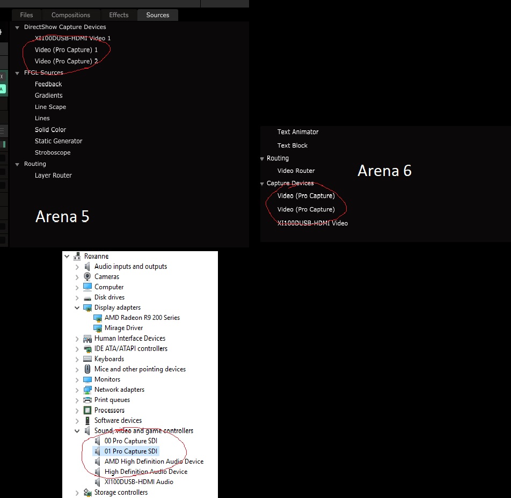511x498 pixels.
Task: Expand the Cameras node arrow
Action: 77,277
